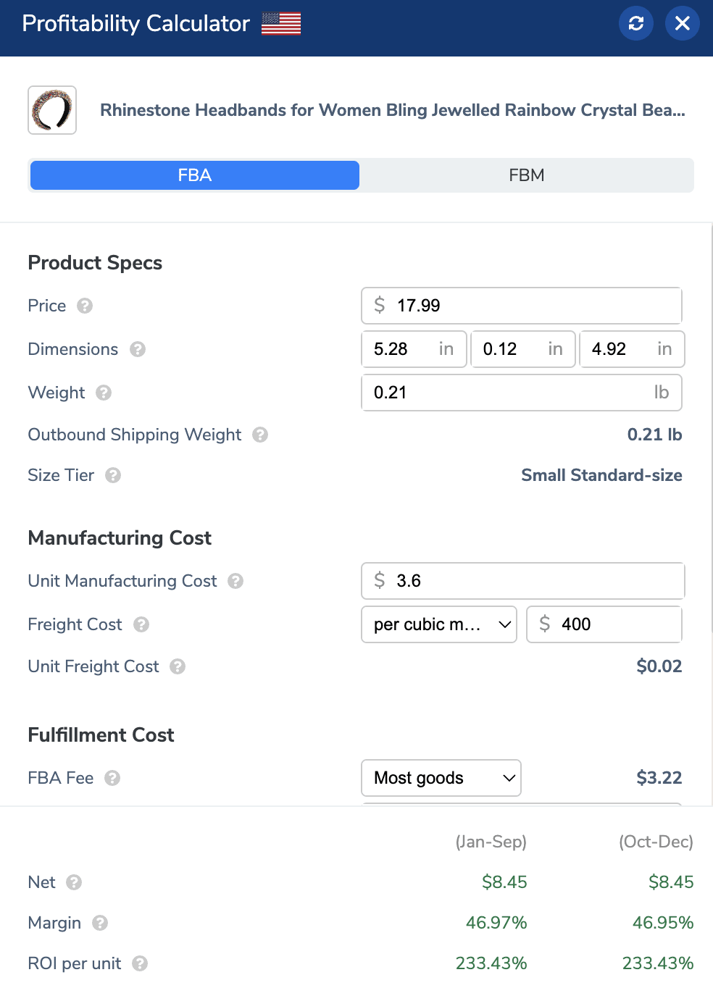This screenshot has height=988, width=713.
Task: Click the Weight input field showing 0.21
Action: click(x=522, y=393)
